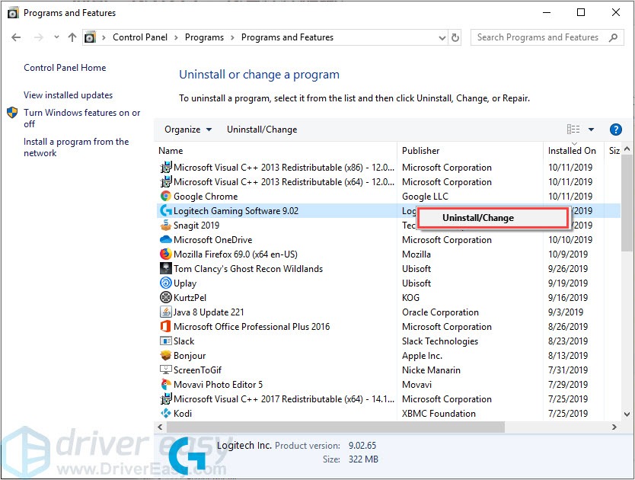The height and width of the screenshot is (480, 635).
Task: Open the Organize dropdown menu
Action: point(187,129)
